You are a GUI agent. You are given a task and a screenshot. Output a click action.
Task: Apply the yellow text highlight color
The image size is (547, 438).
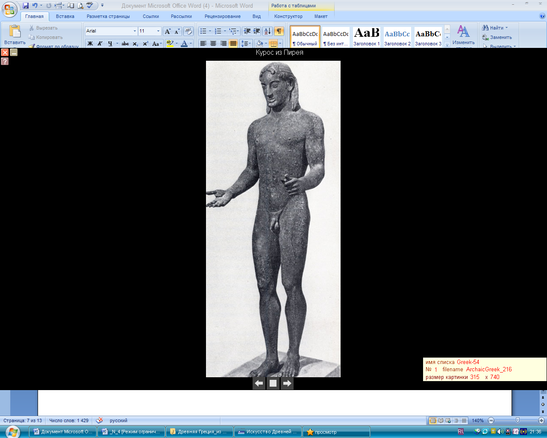coord(170,44)
